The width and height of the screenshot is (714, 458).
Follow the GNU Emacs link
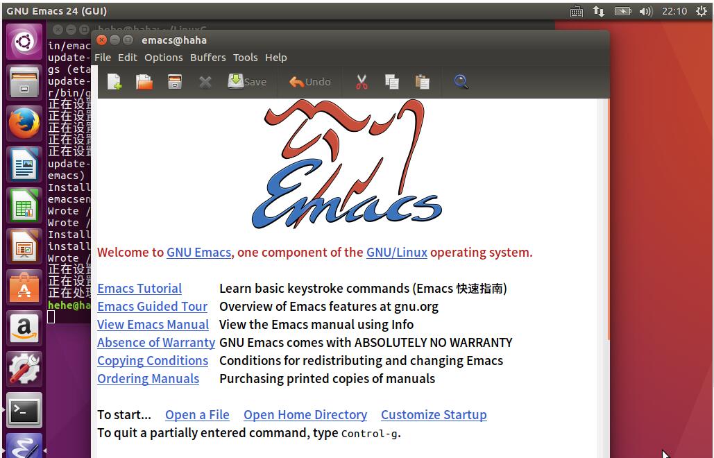(199, 252)
